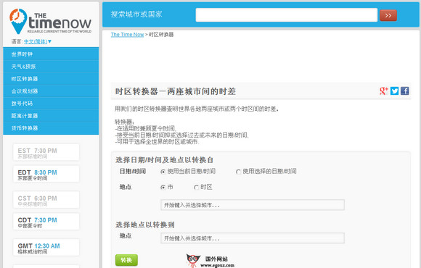Share page on Twitter
This screenshot has width=421, height=268.
pyautogui.click(x=394, y=91)
